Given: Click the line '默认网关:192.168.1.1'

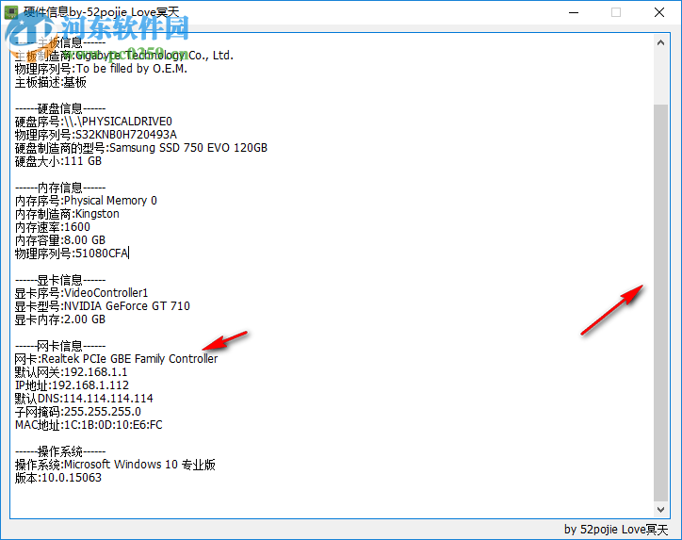Looking at the screenshot, I should (71, 372).
